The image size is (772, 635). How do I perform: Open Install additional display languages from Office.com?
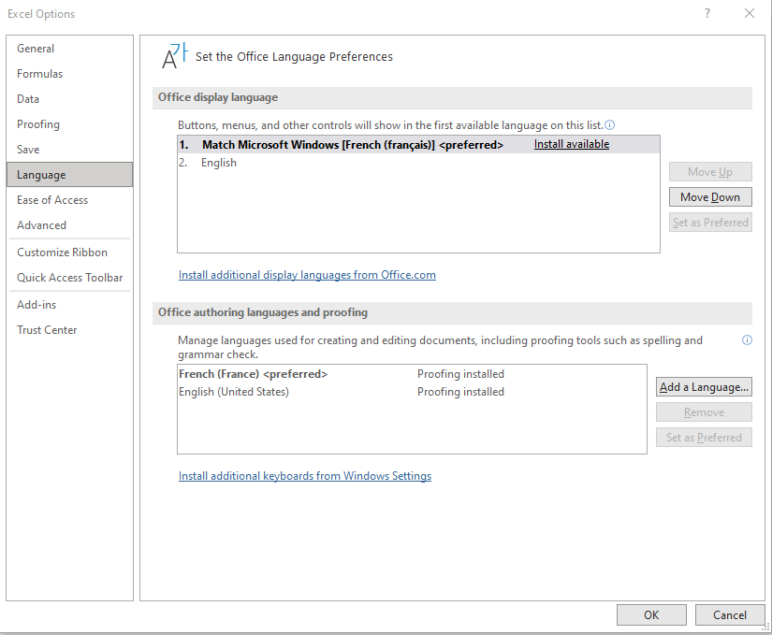(x=307, y=275)
